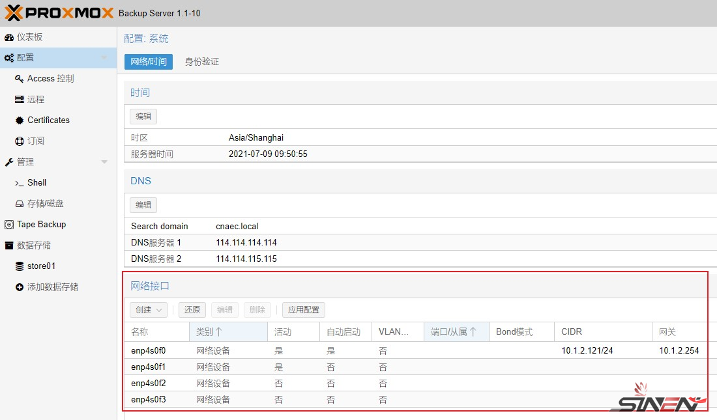Switch to the 身份验证 tab
The width and height of the screenshot is (717, 420).
(x=202, y=62)
